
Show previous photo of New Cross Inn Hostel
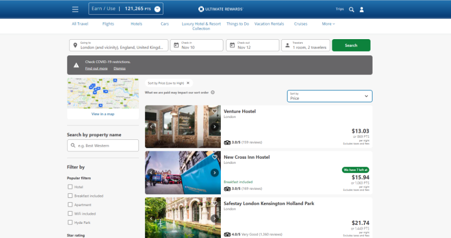[152, 173]
